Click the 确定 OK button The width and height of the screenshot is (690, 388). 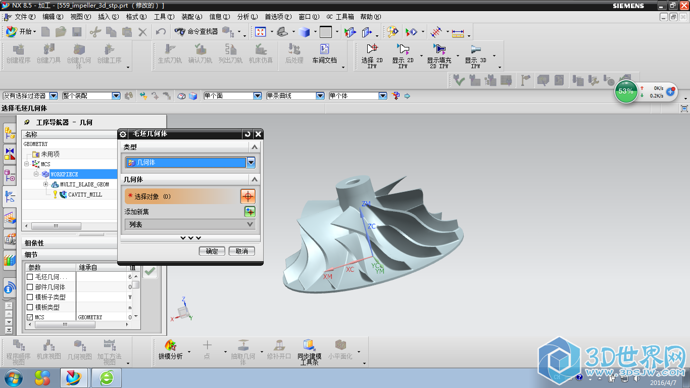[x=212, y=251]
